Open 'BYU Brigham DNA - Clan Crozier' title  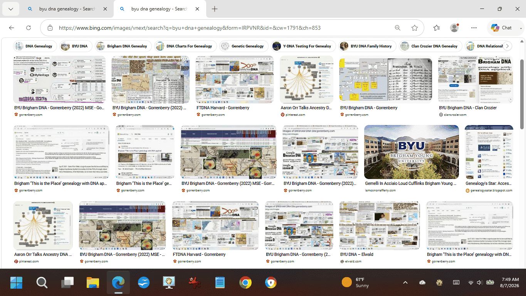click(468, 108)
